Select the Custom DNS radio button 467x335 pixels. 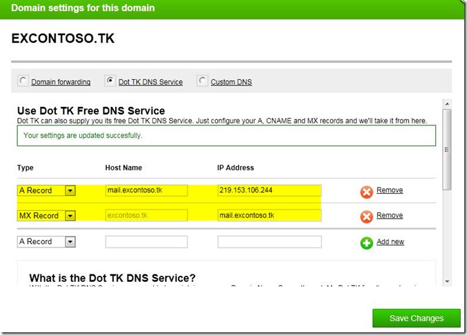(202, 81)
